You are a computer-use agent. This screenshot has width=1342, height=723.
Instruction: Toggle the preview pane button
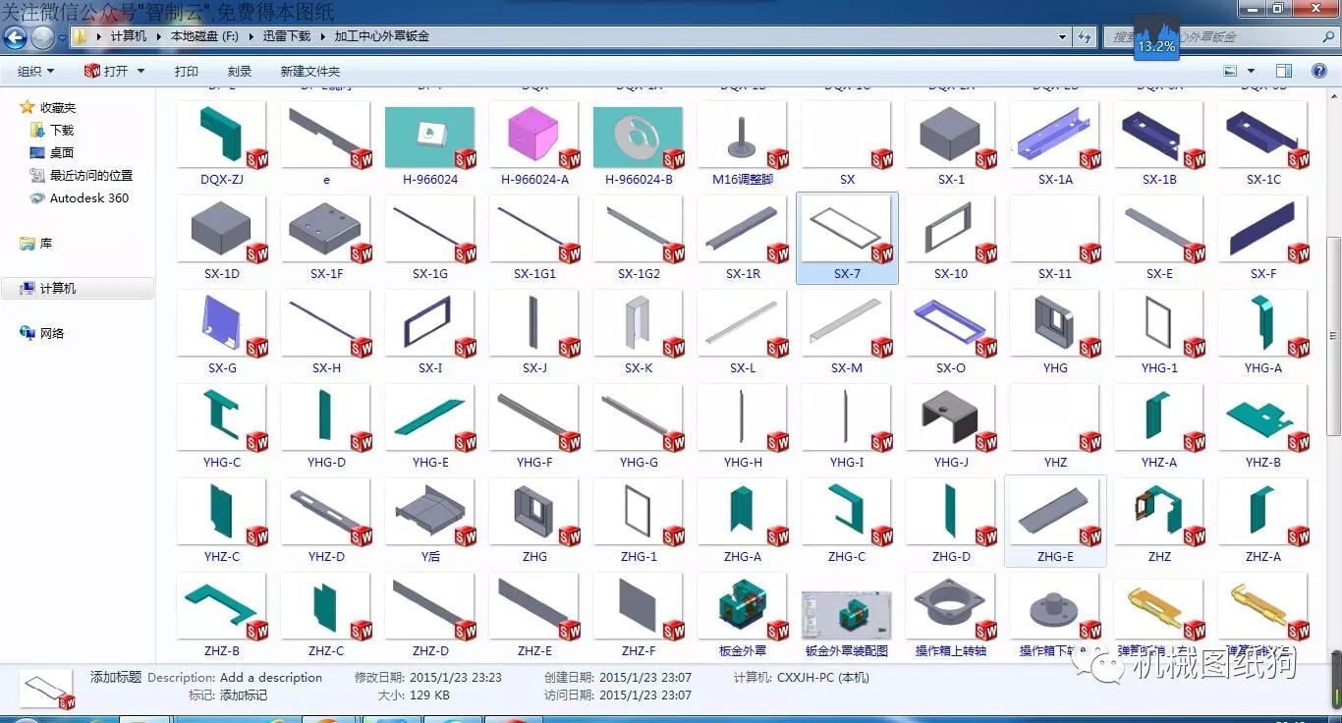click(x=1284, y=71)
